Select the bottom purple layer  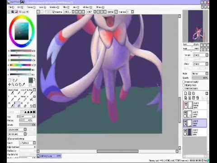coord(195,132)
